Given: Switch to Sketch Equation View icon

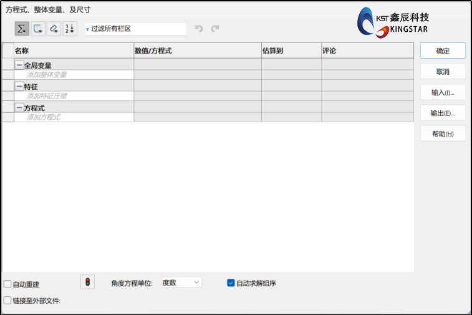Looking at the screenshot, I should coord(38,29).
